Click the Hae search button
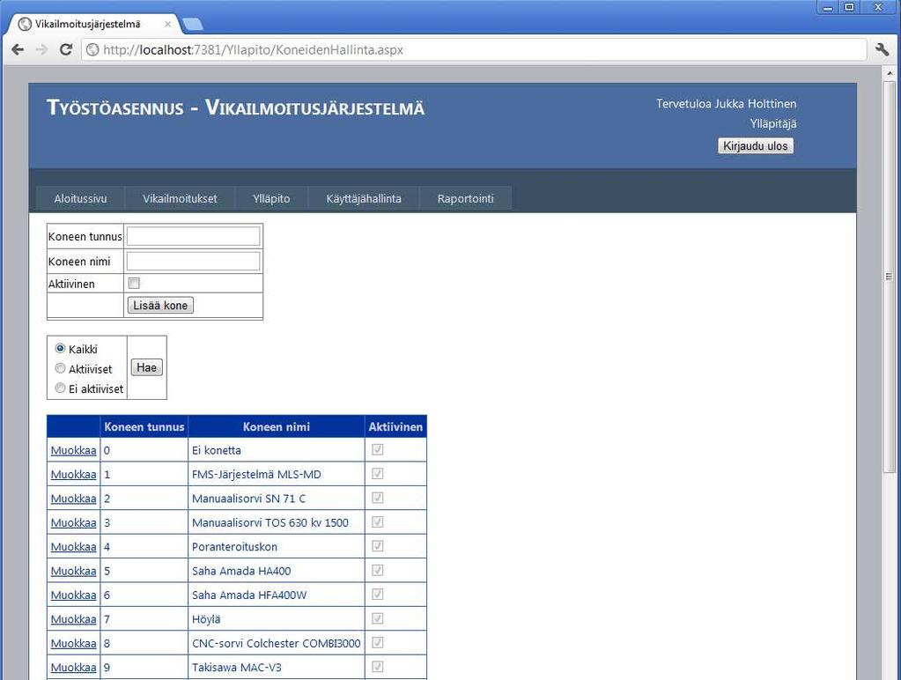Viewport: 901px width, 680px height. click(146, 368)
